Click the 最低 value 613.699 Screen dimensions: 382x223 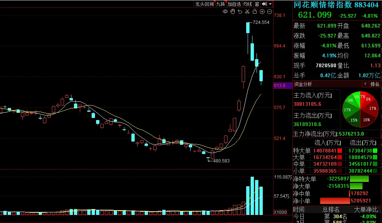click(x=371, y=46)
